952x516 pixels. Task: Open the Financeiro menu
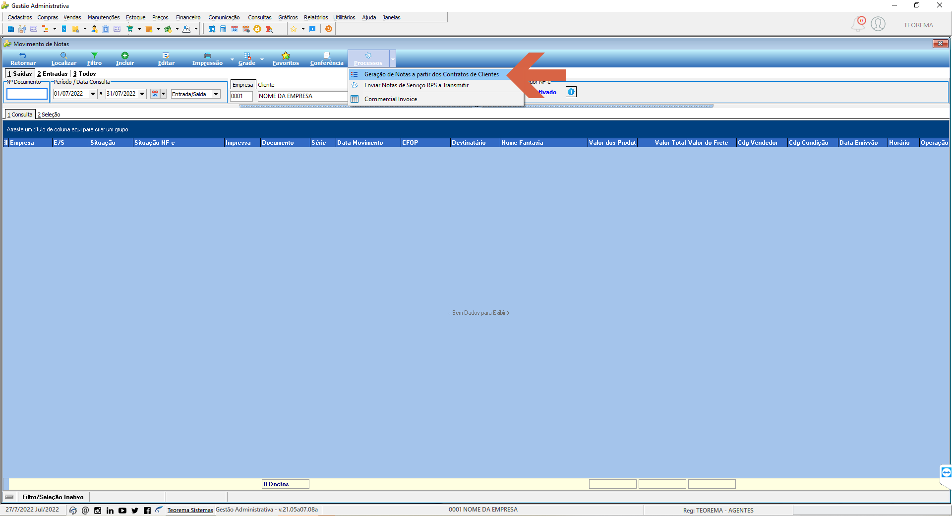click(x=188, y=17)
